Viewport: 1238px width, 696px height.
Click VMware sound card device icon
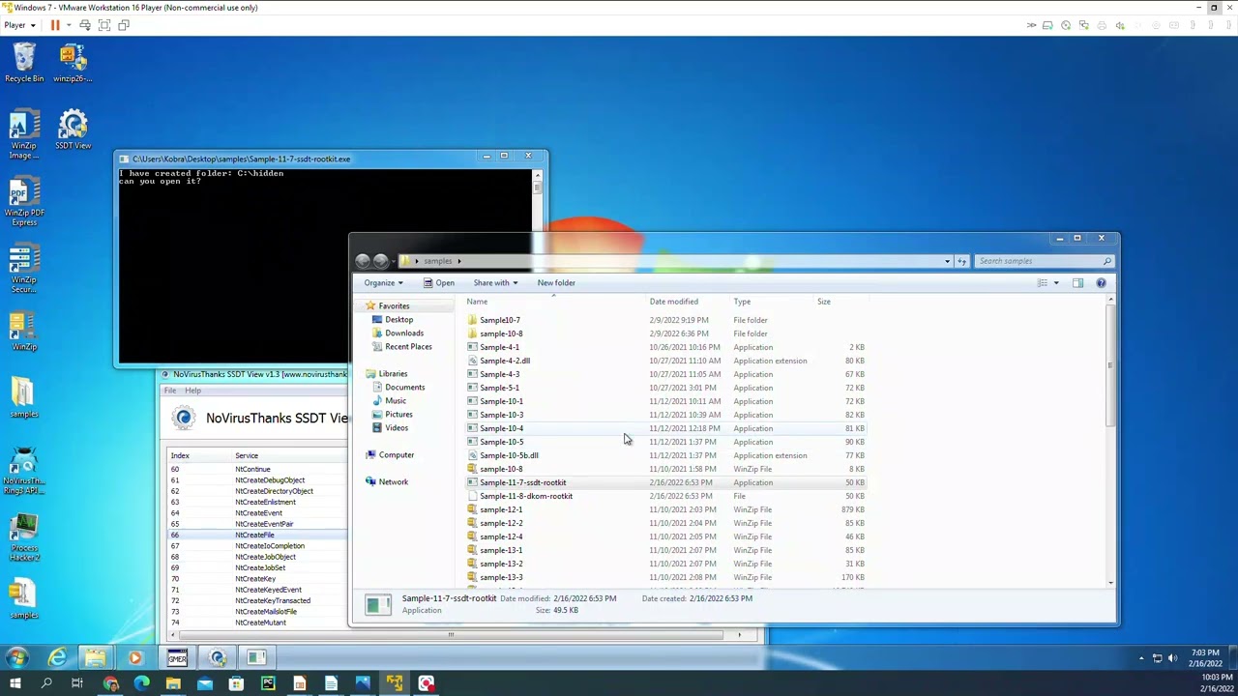pyautogui.click(x=1120, y=25)
